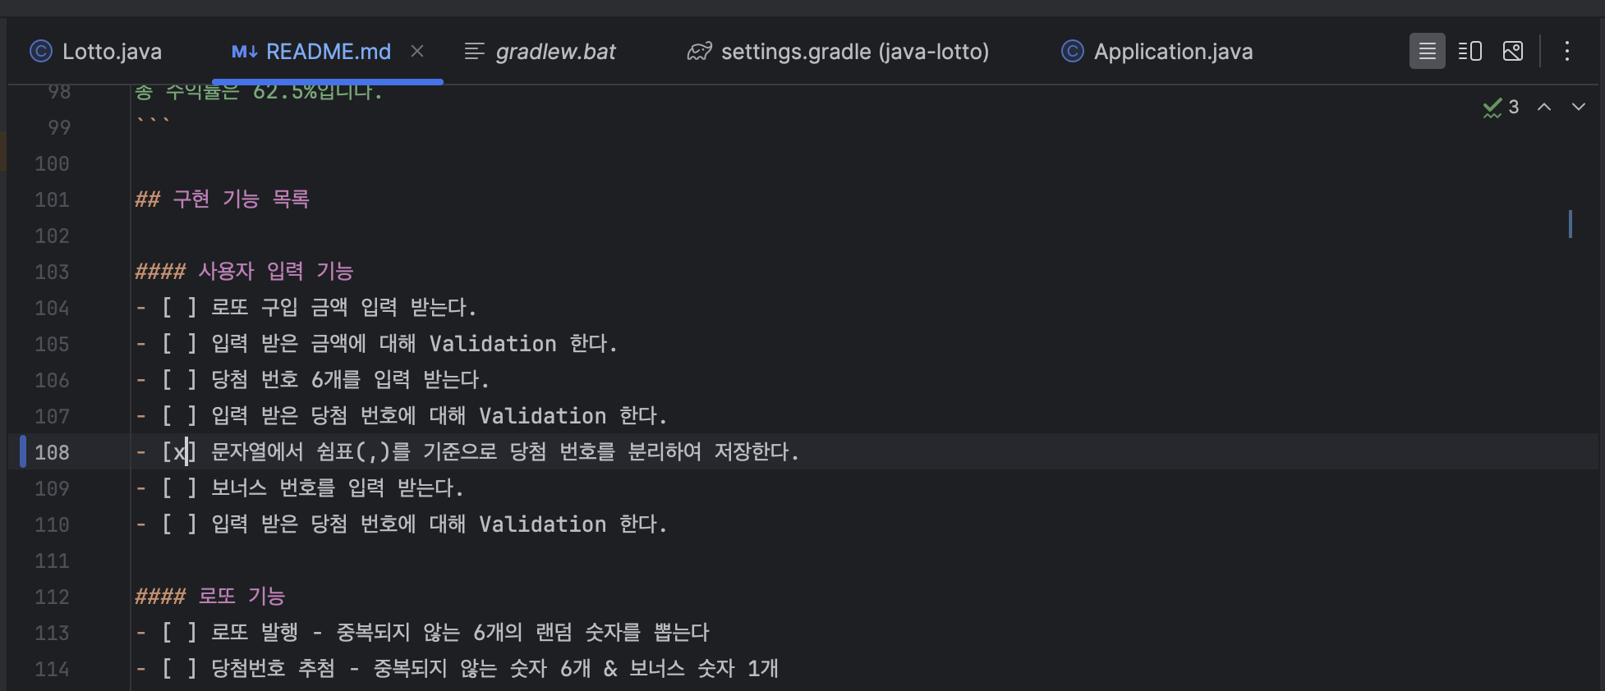Click the text 문자열에서 쉼표(,)를 기준으로
This screenshot has width=1605, height=691.
click(354, 452)
